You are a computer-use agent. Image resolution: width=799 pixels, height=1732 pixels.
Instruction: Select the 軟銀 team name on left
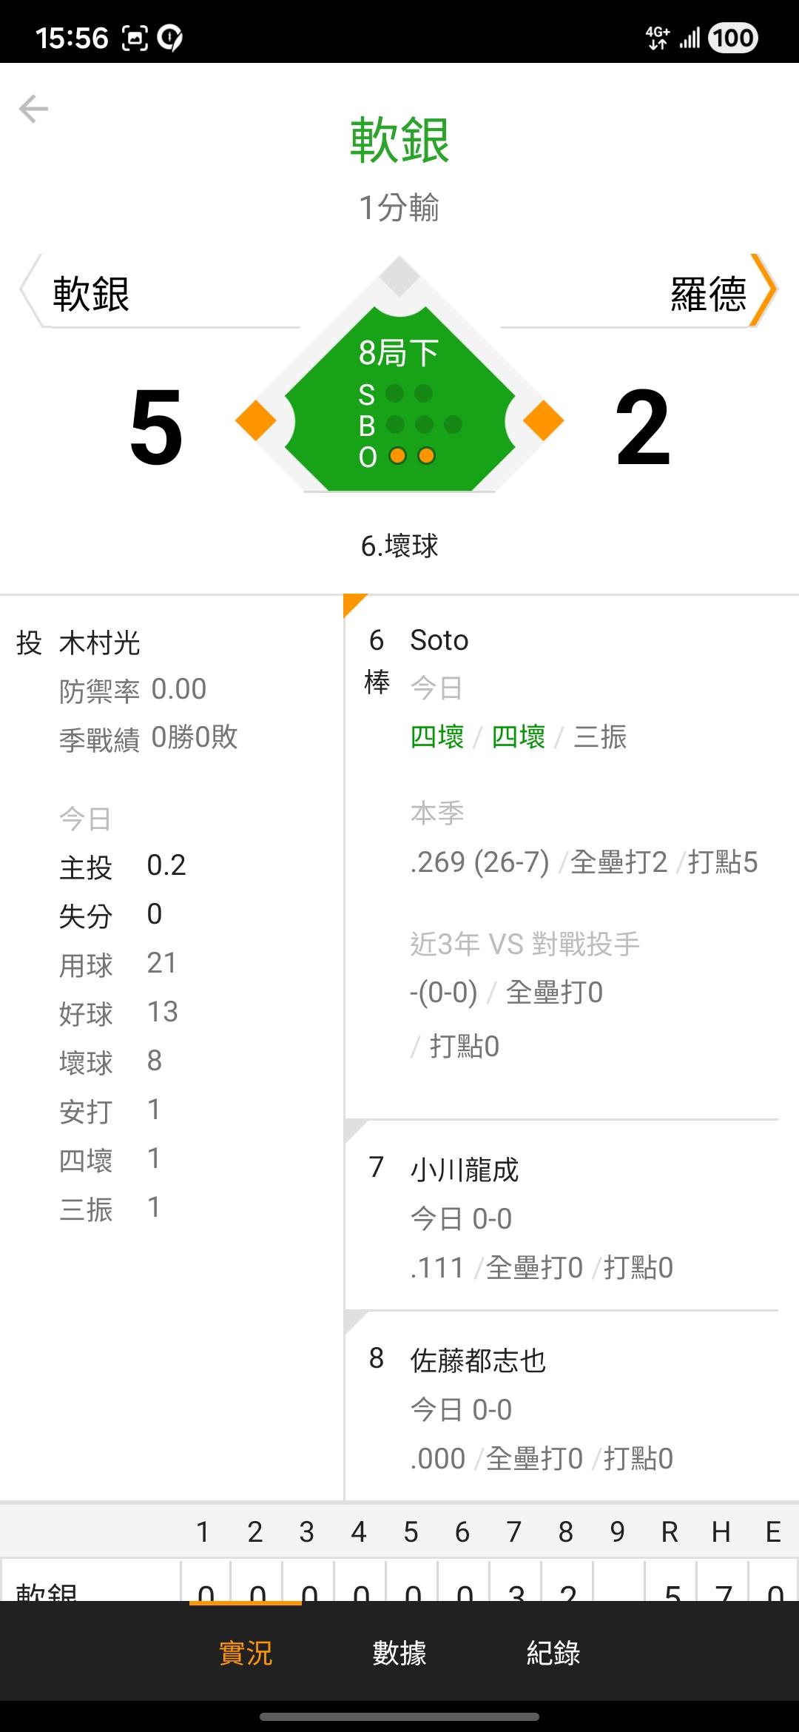pos(92,294)
